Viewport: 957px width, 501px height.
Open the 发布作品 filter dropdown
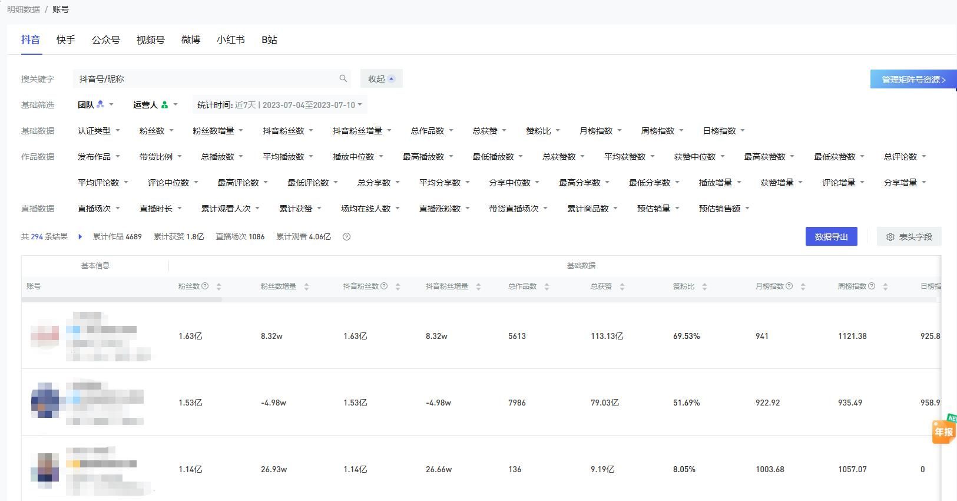pos(98,157)
